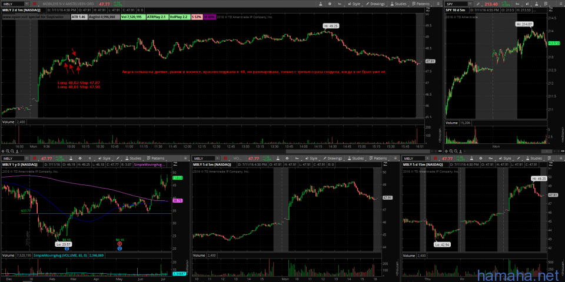The image size is (565, 282).
Task: Click the crosshair pan icon below top MBLY chart
Action: tap(3, 151)
